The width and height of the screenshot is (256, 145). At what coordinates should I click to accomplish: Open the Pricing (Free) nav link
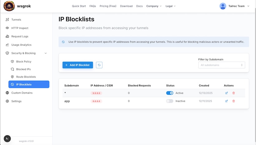pos(108,6)
